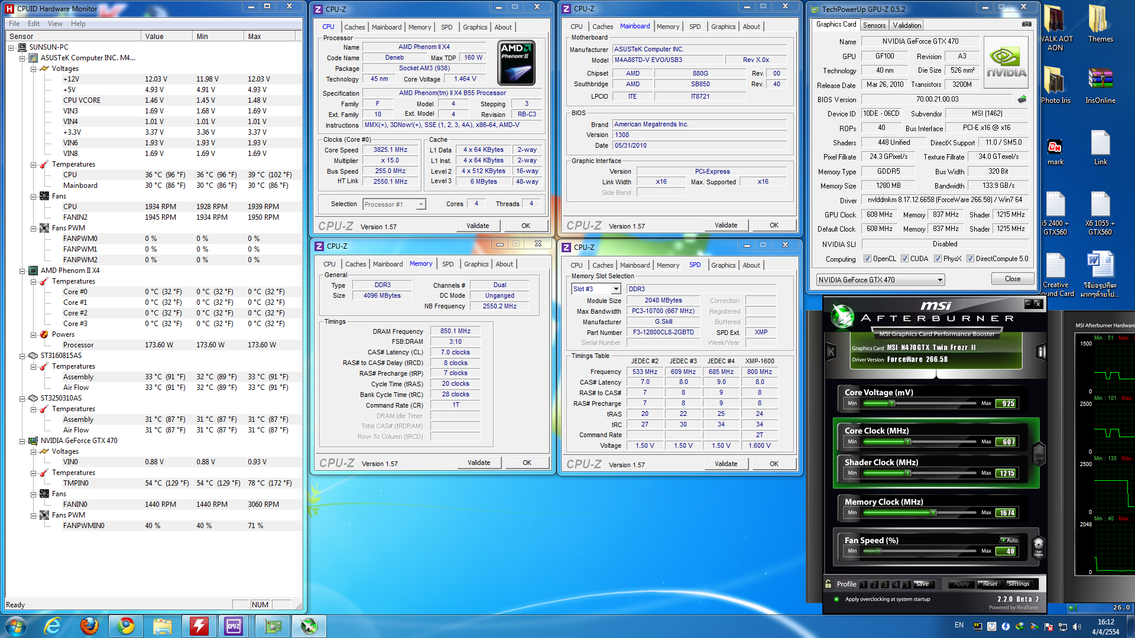Click the GPU-Z screenshot camera icon
1135x638 pixels.
click(1027, 24)
